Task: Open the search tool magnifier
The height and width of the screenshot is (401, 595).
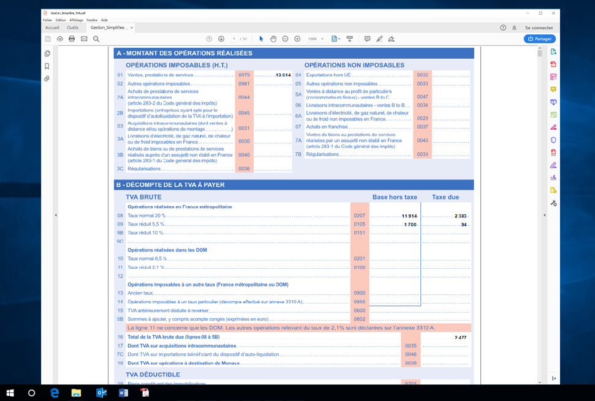Action: [x=96, y=38]
